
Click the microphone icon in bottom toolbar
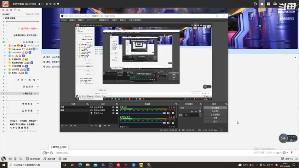coord(15,159)
